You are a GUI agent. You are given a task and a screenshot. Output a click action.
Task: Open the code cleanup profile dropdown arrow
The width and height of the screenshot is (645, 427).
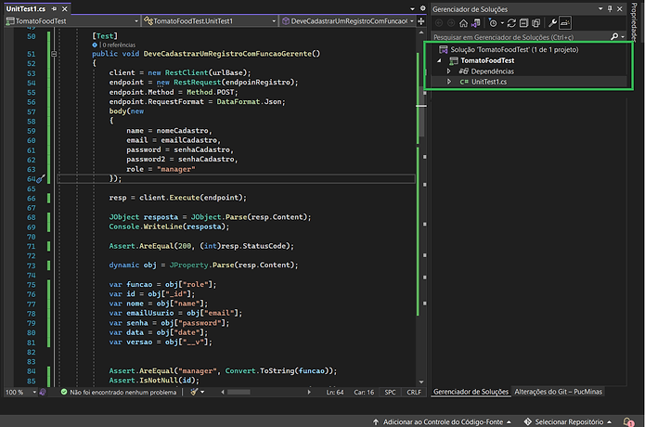[x=202, y=392]
